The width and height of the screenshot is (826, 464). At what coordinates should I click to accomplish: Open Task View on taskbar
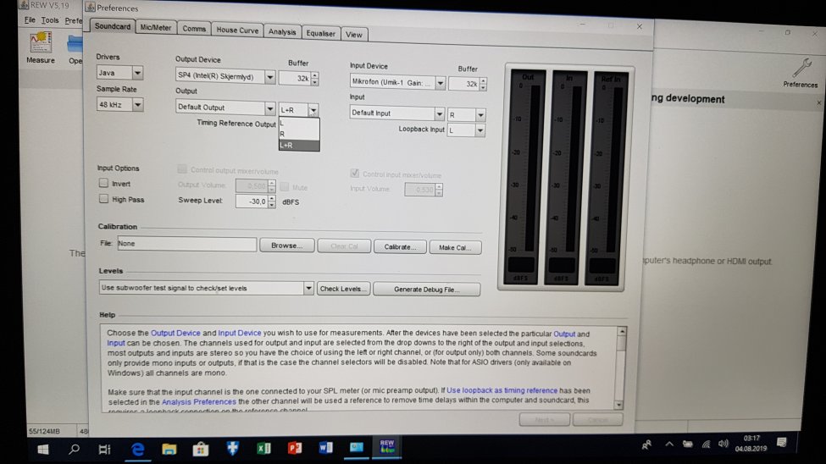coord(104,450)
